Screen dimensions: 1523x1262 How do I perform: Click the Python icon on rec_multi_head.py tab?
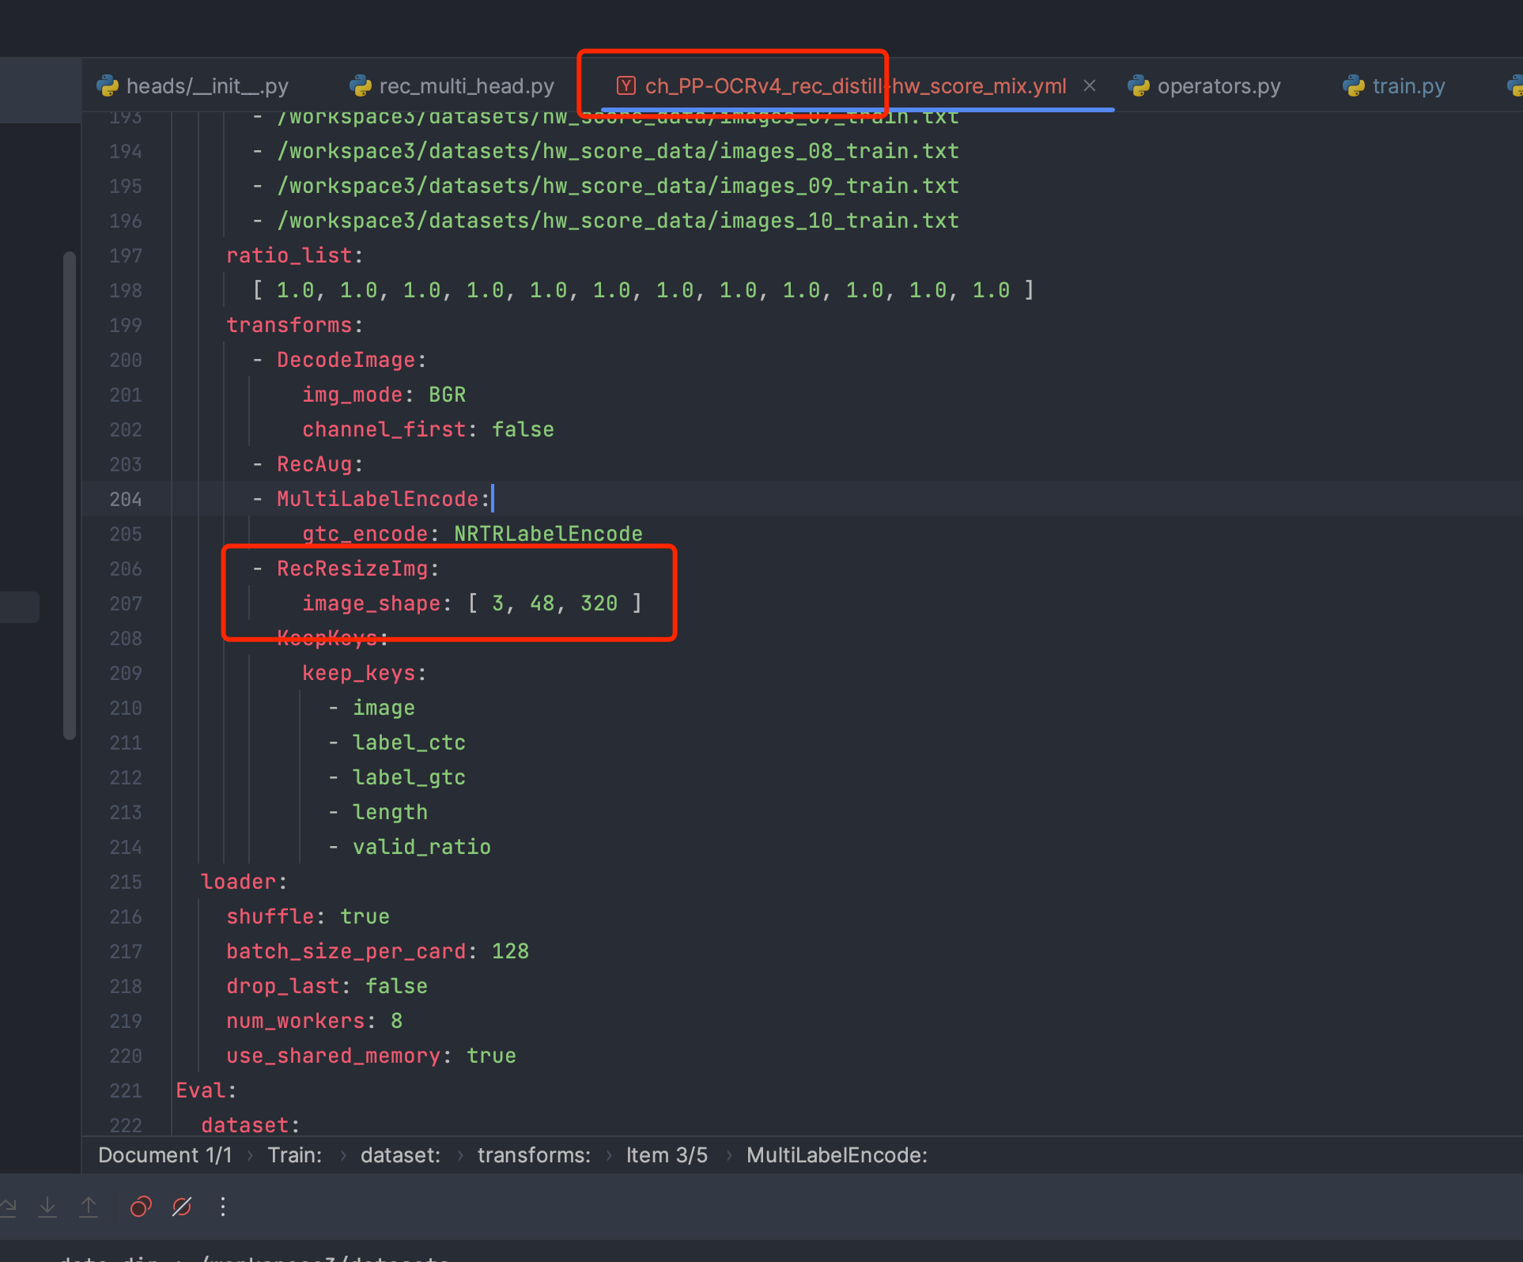[x=360, y=85]
